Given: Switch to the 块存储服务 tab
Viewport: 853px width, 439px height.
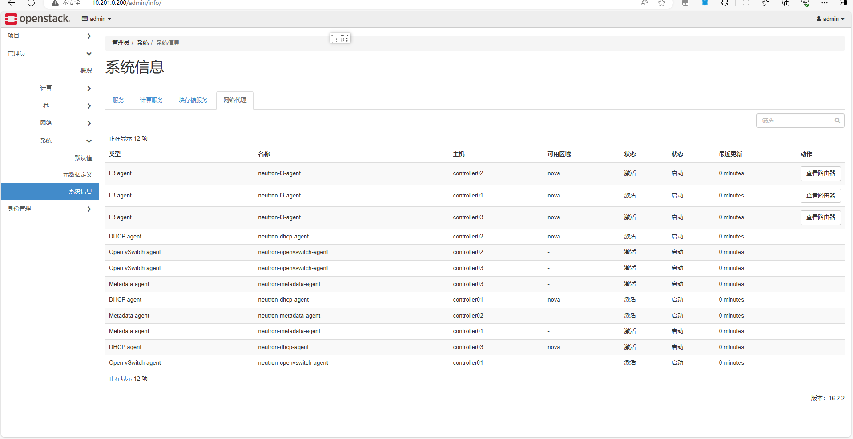Looking at the screenshot, I should [x=193, y=100].
